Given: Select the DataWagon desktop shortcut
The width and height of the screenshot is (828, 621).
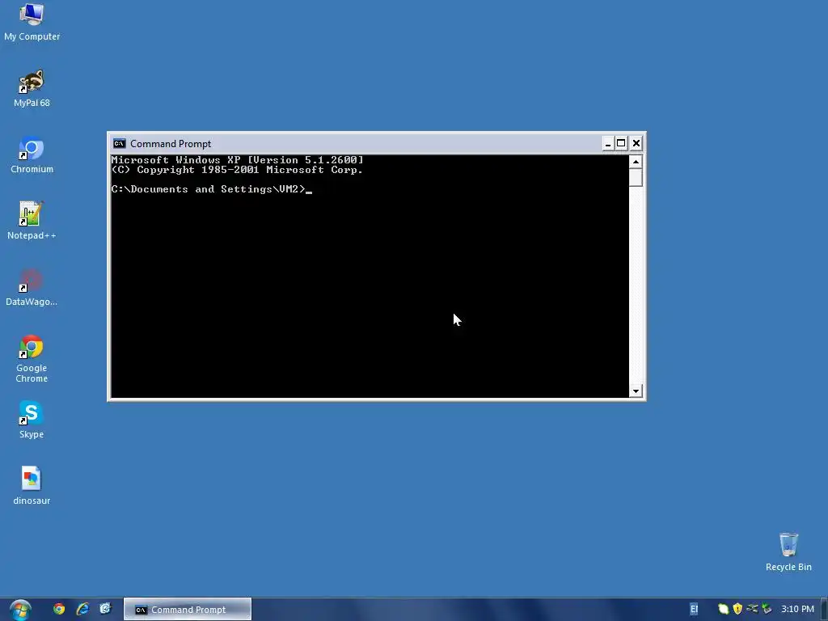Looking at the screenshot, I should click(32, 287).
